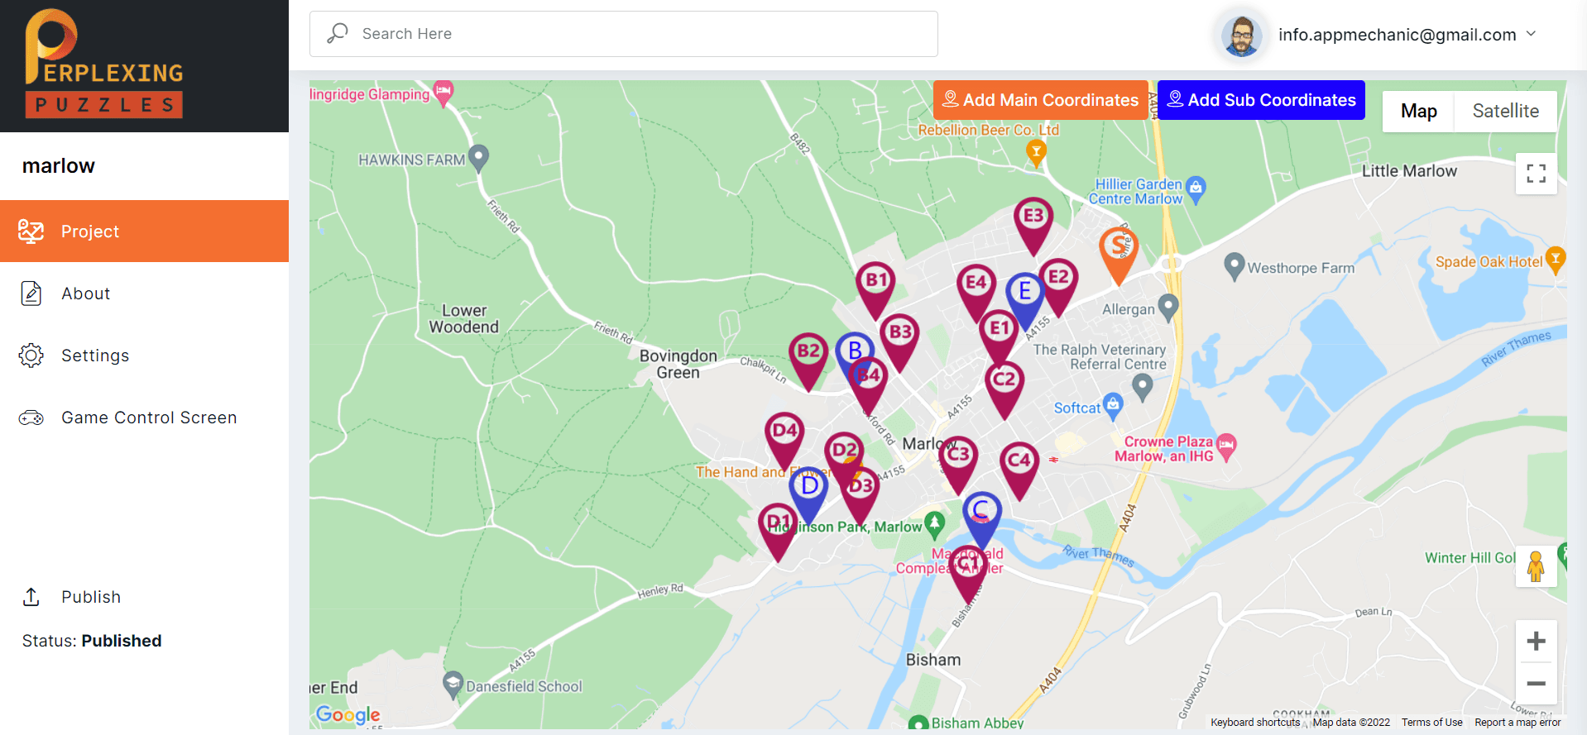Screen dimensions: 1587x735
Task: Expand the account dropdown chevron
Action: click(1531, 34)
